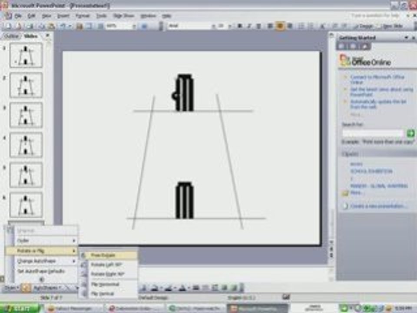Expand the Order submenu entry

[x=41, y=240]
